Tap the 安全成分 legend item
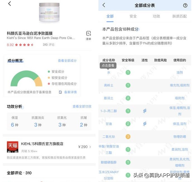Image resolution: width=194 pixels, height=182 pixels. pyautogui.click(x=56, y=71)
